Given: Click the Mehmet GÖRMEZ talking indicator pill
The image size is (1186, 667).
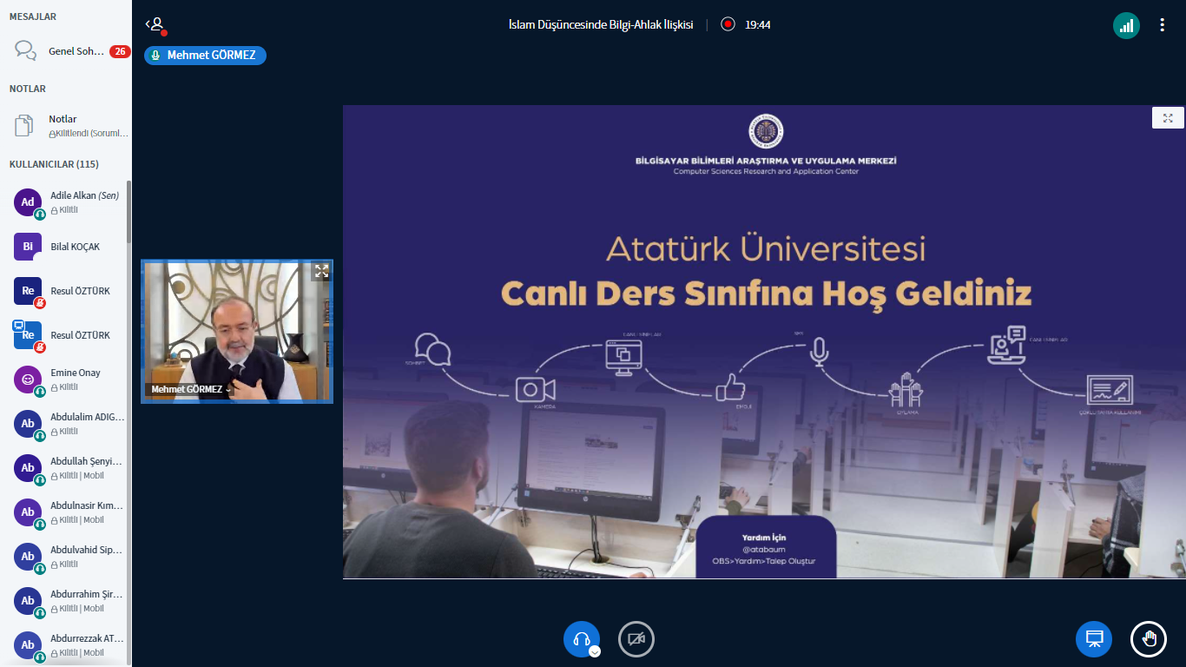Looking at the screenshot, I should point(205,56).
